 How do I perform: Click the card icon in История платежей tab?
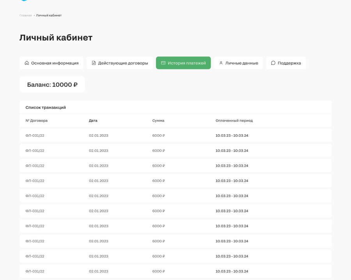click(x=163, y=63)
